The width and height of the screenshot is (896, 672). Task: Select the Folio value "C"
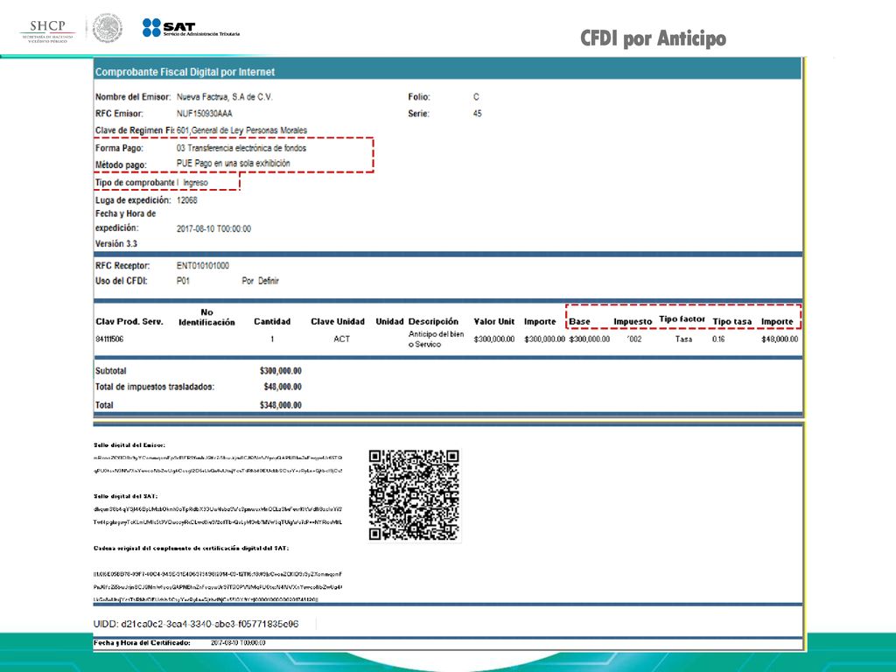point(476,97)
